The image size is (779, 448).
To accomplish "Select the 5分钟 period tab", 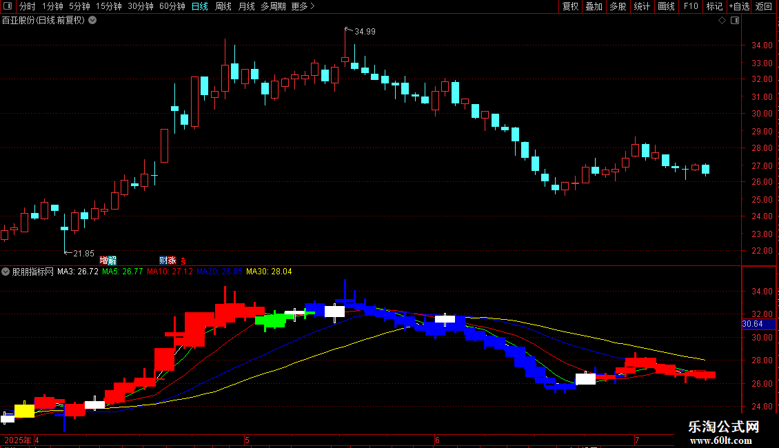I will [79, 6].
